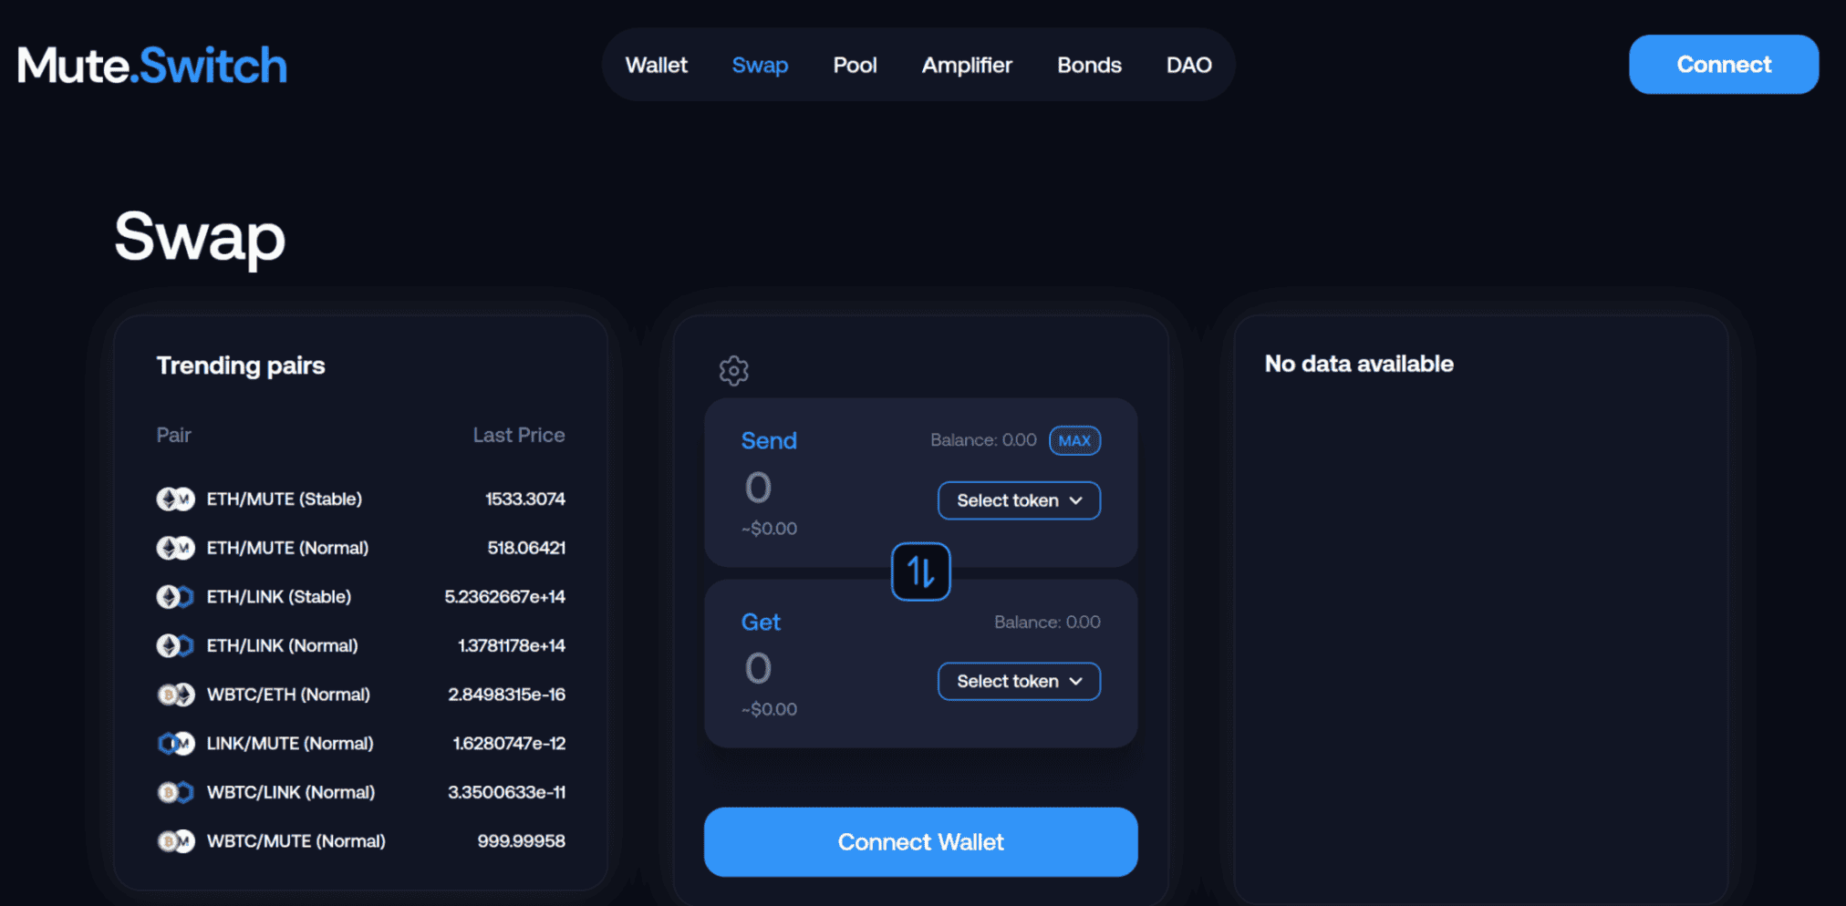Viewport: 1846px width, 906px height.
Task: Select ETH/LINK (Stable) pair label
Action: pyautogui.click(x=278, y=597)
